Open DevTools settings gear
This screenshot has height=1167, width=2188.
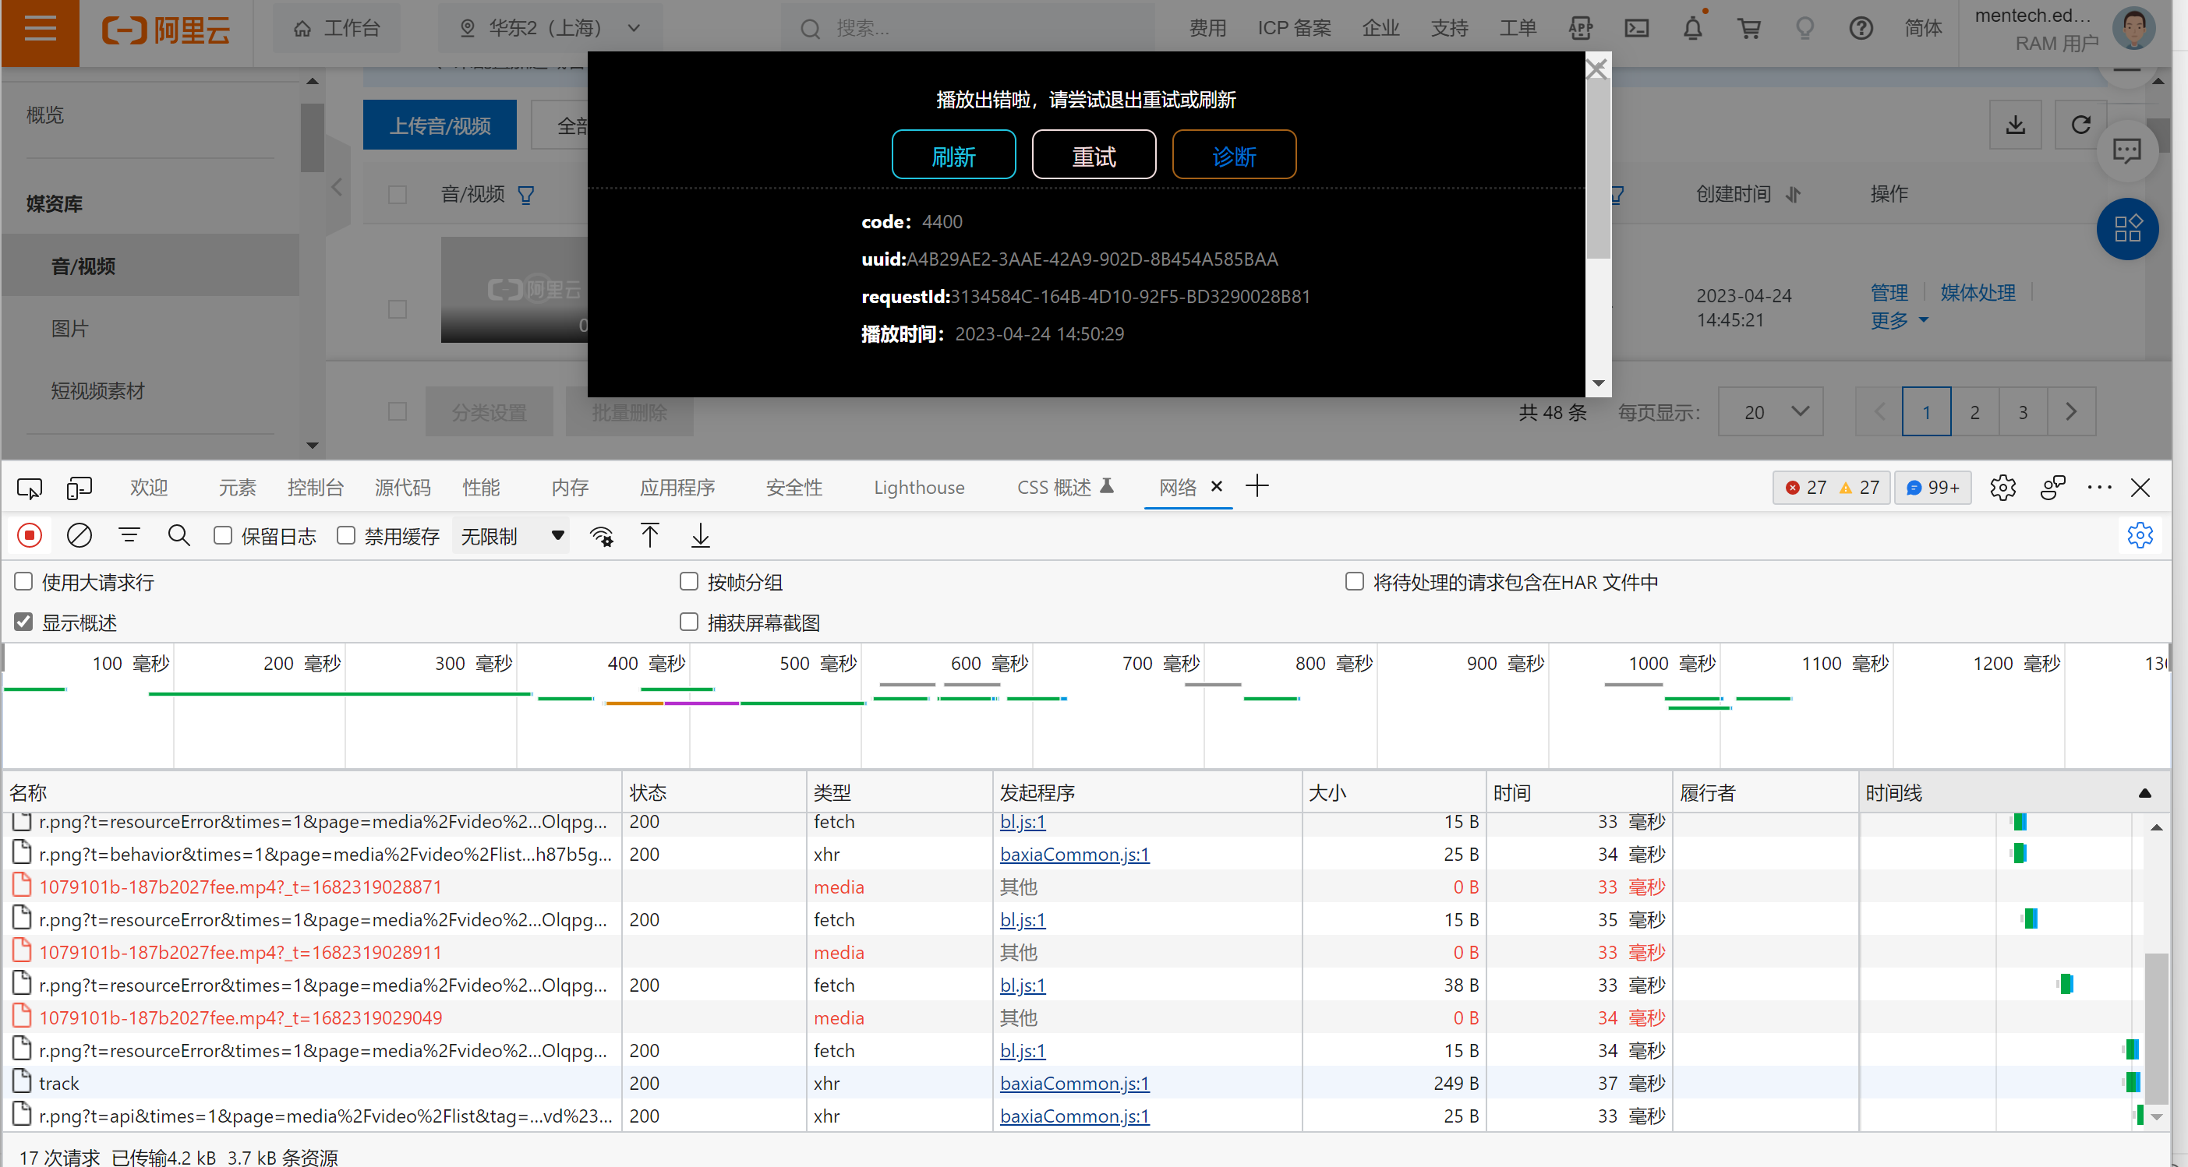pyautogui.click(x=2002, y=487)
